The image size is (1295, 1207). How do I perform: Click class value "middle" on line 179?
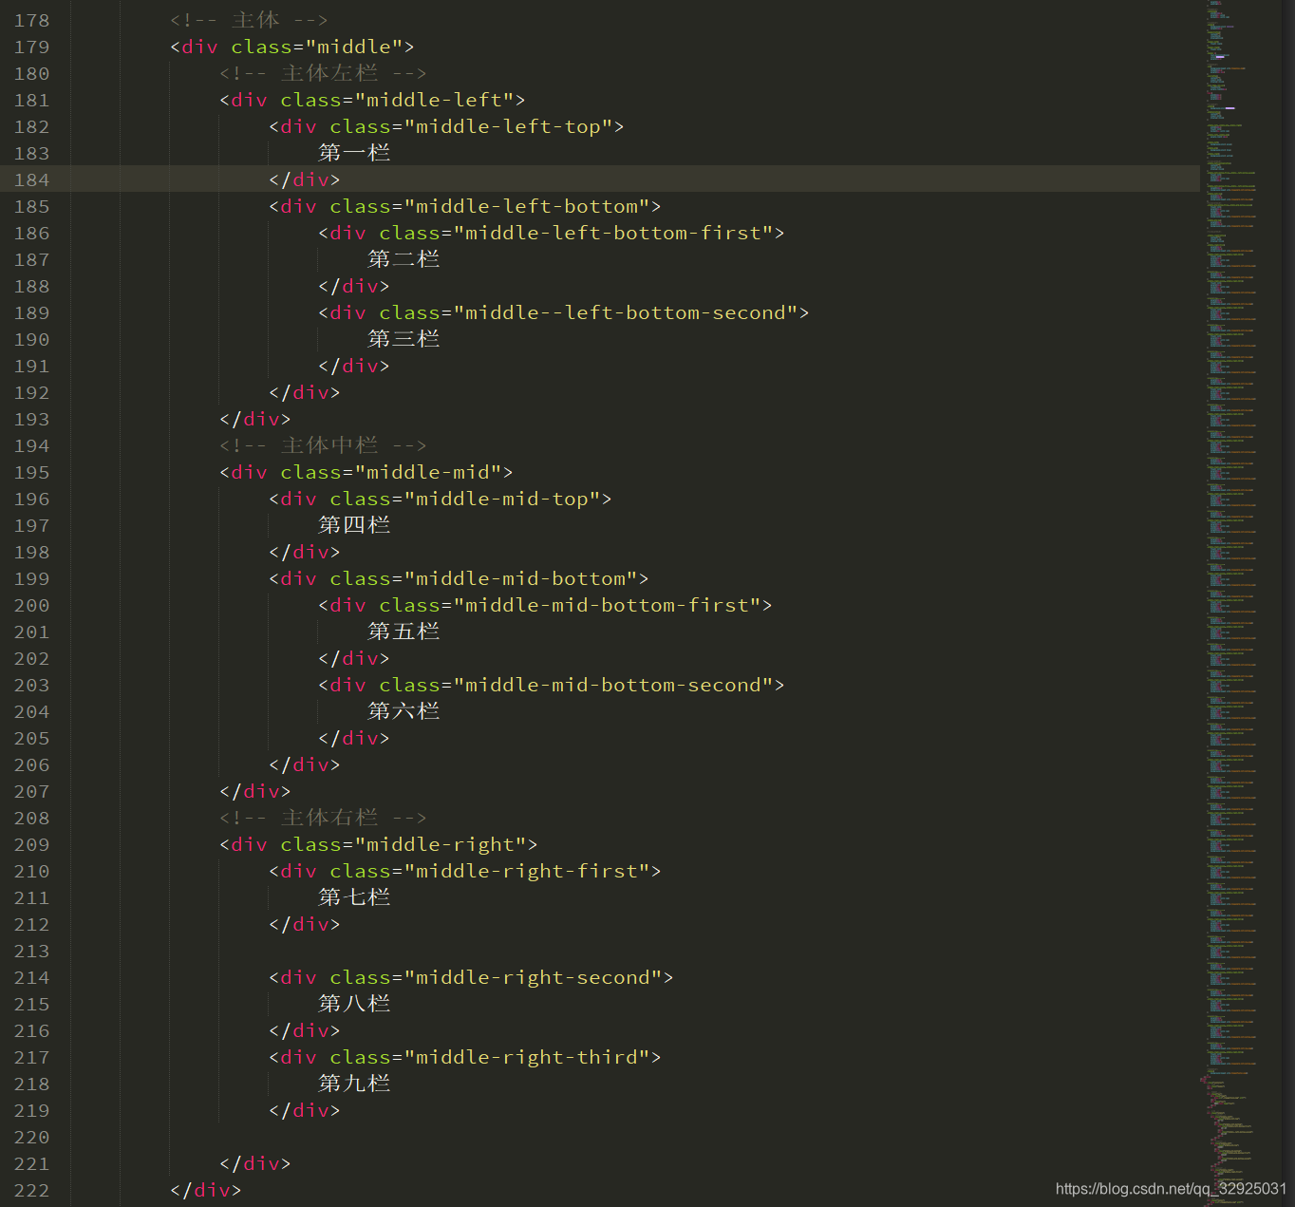(x=354, y=47)
